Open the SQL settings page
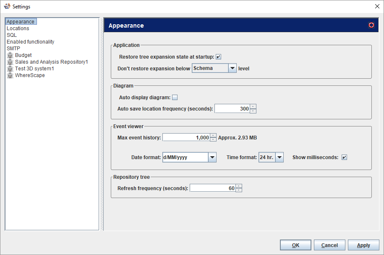 (x=12, y=35)
